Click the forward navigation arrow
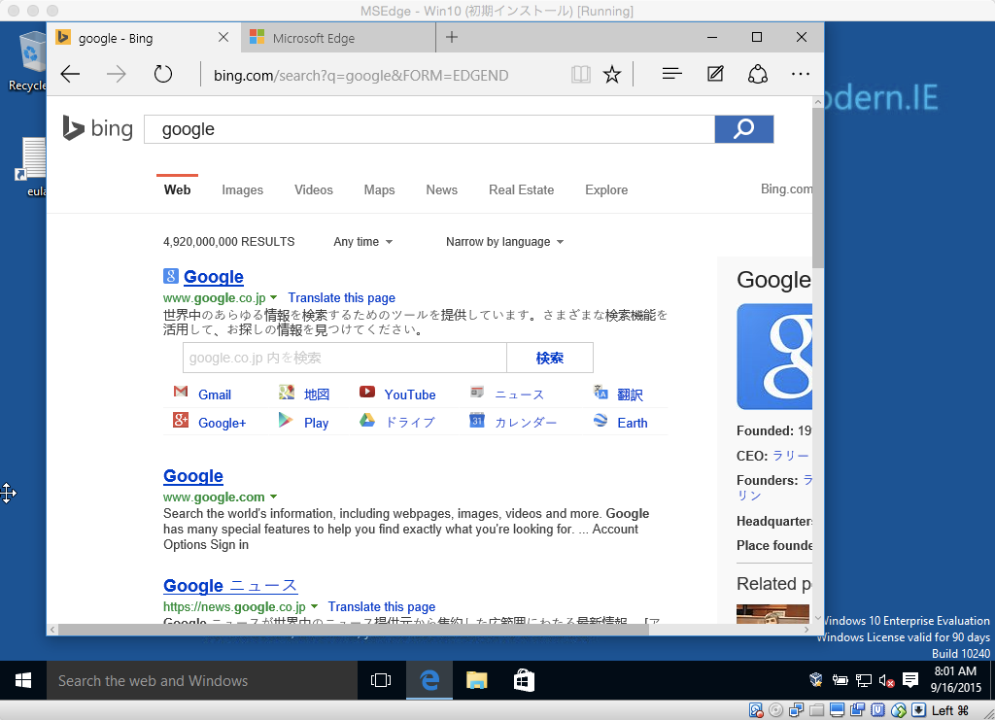Screen dimensions: 995x720 coord(117,75)
